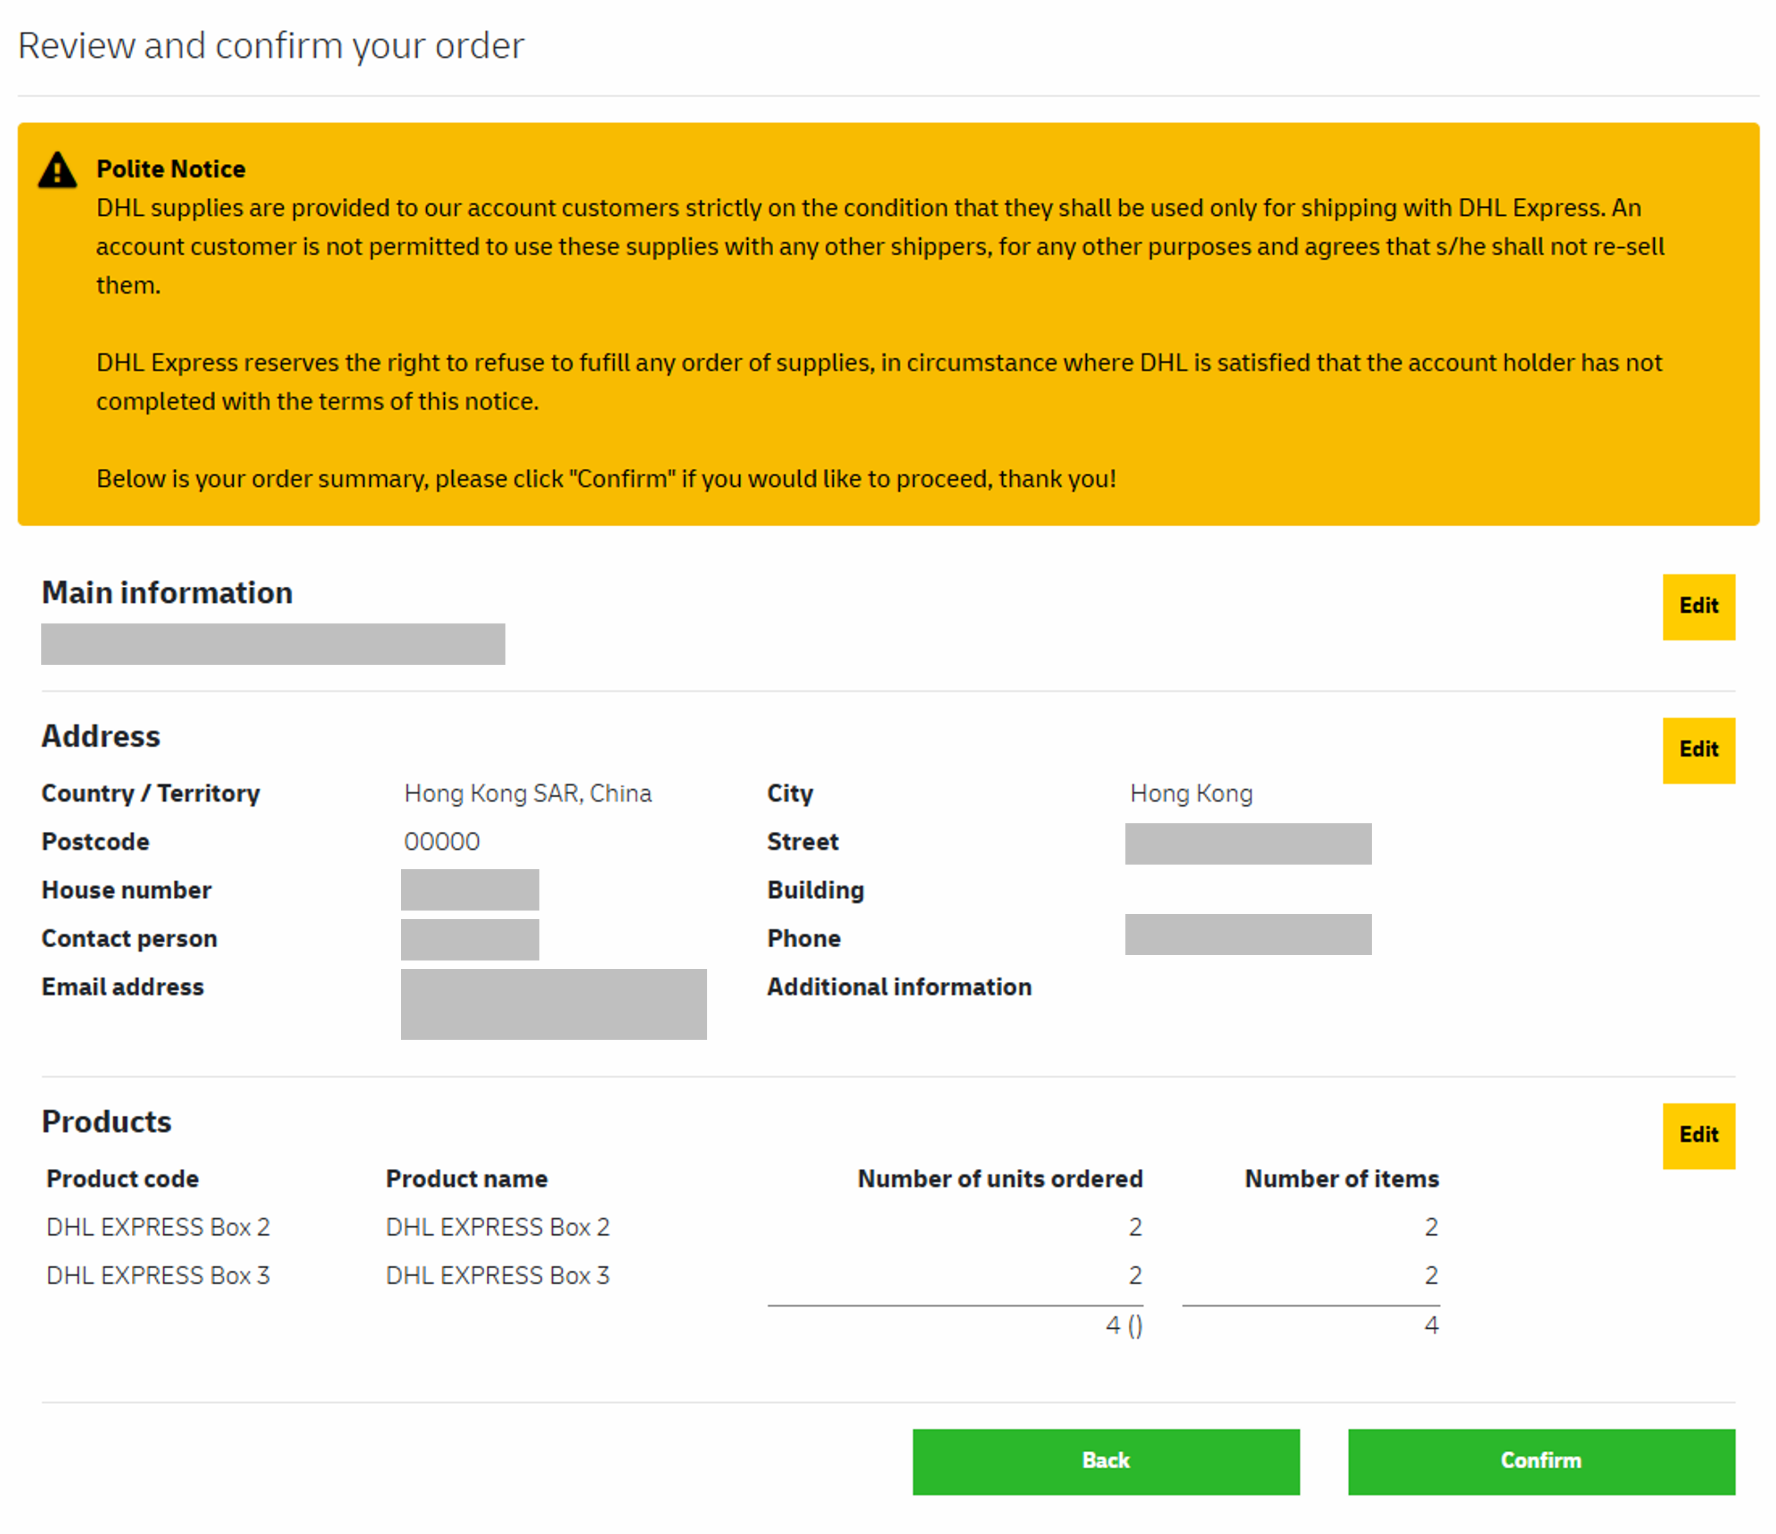1776x1534 pixels.
Task: Edit the Products section
Action: point(1697,1134)
